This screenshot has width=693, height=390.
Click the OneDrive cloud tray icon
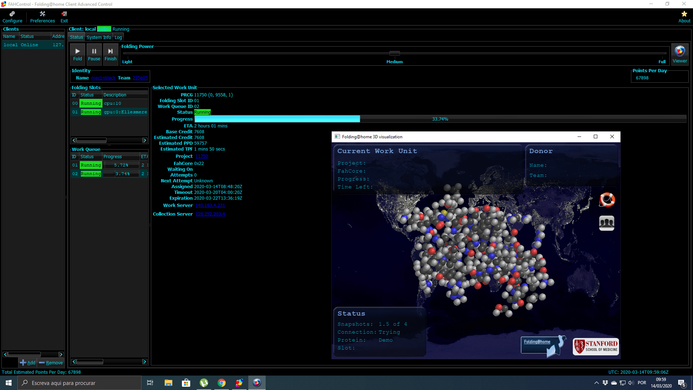point(614,383)
